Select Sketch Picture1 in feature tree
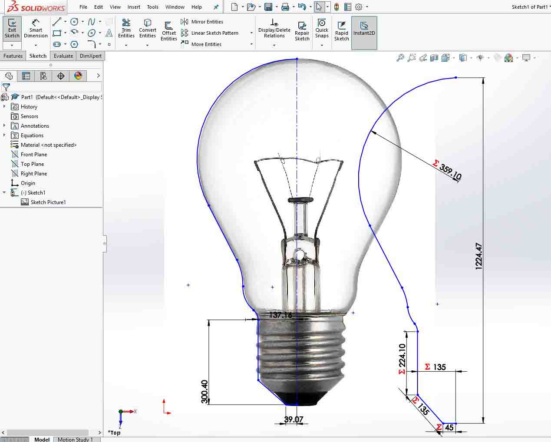Image resolution: width=551 pixels, height=442 pixels. [x=43, y=202]
